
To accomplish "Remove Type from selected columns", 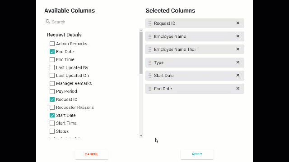I will pos(238,63).
